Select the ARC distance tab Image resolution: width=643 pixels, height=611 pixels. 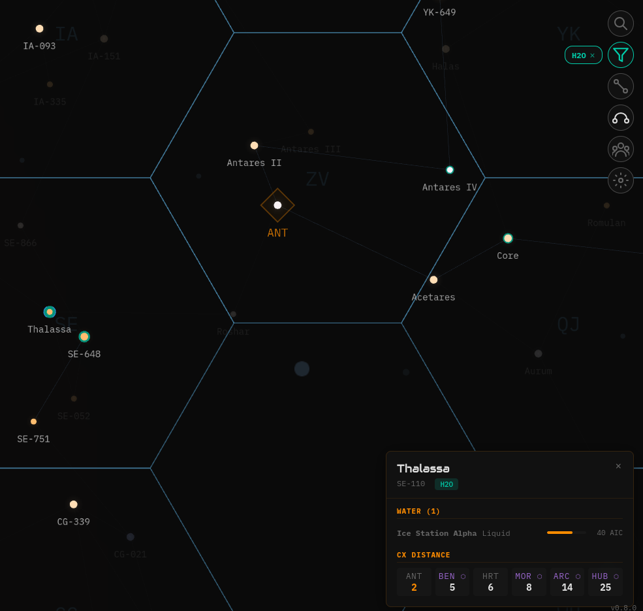coord(567,582)
